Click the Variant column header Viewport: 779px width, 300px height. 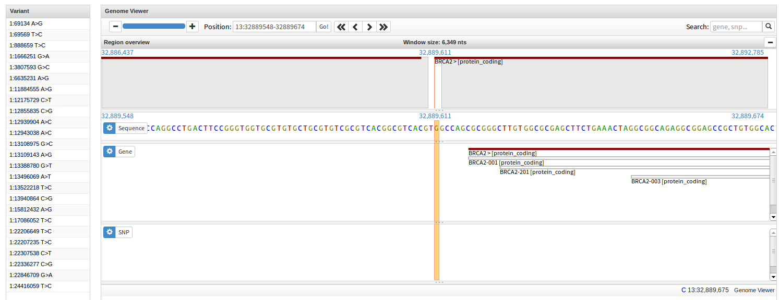tap(48, 11)
